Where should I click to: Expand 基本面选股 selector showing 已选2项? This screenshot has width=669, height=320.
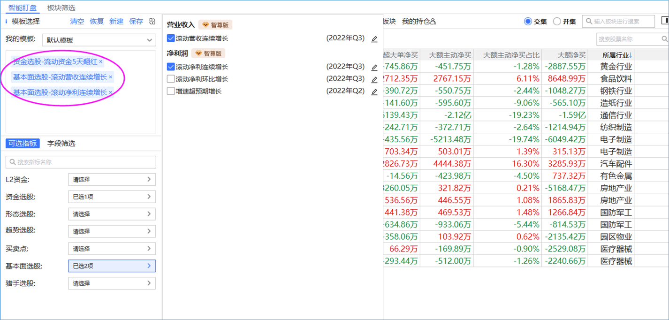[112, 266]
